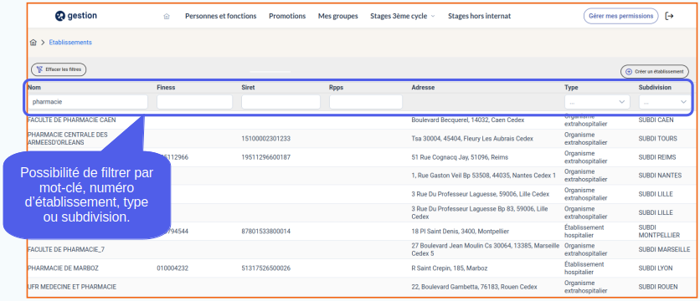The width and height of the screenshot is (700, 301).
Task: Click the Etablissements breadcrumb link
Action: (x=70, y=43)
